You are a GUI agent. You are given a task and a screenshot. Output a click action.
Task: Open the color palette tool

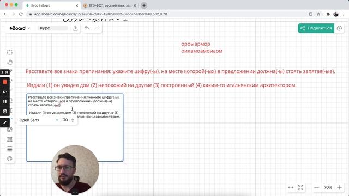(10, 158)
